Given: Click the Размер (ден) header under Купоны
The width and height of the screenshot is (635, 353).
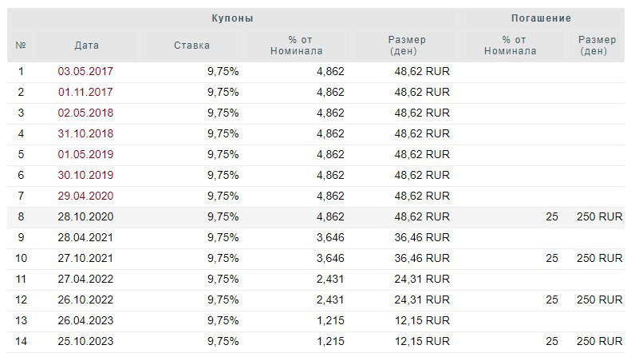Looking at the screenshot, I should [x=406, y=46].
